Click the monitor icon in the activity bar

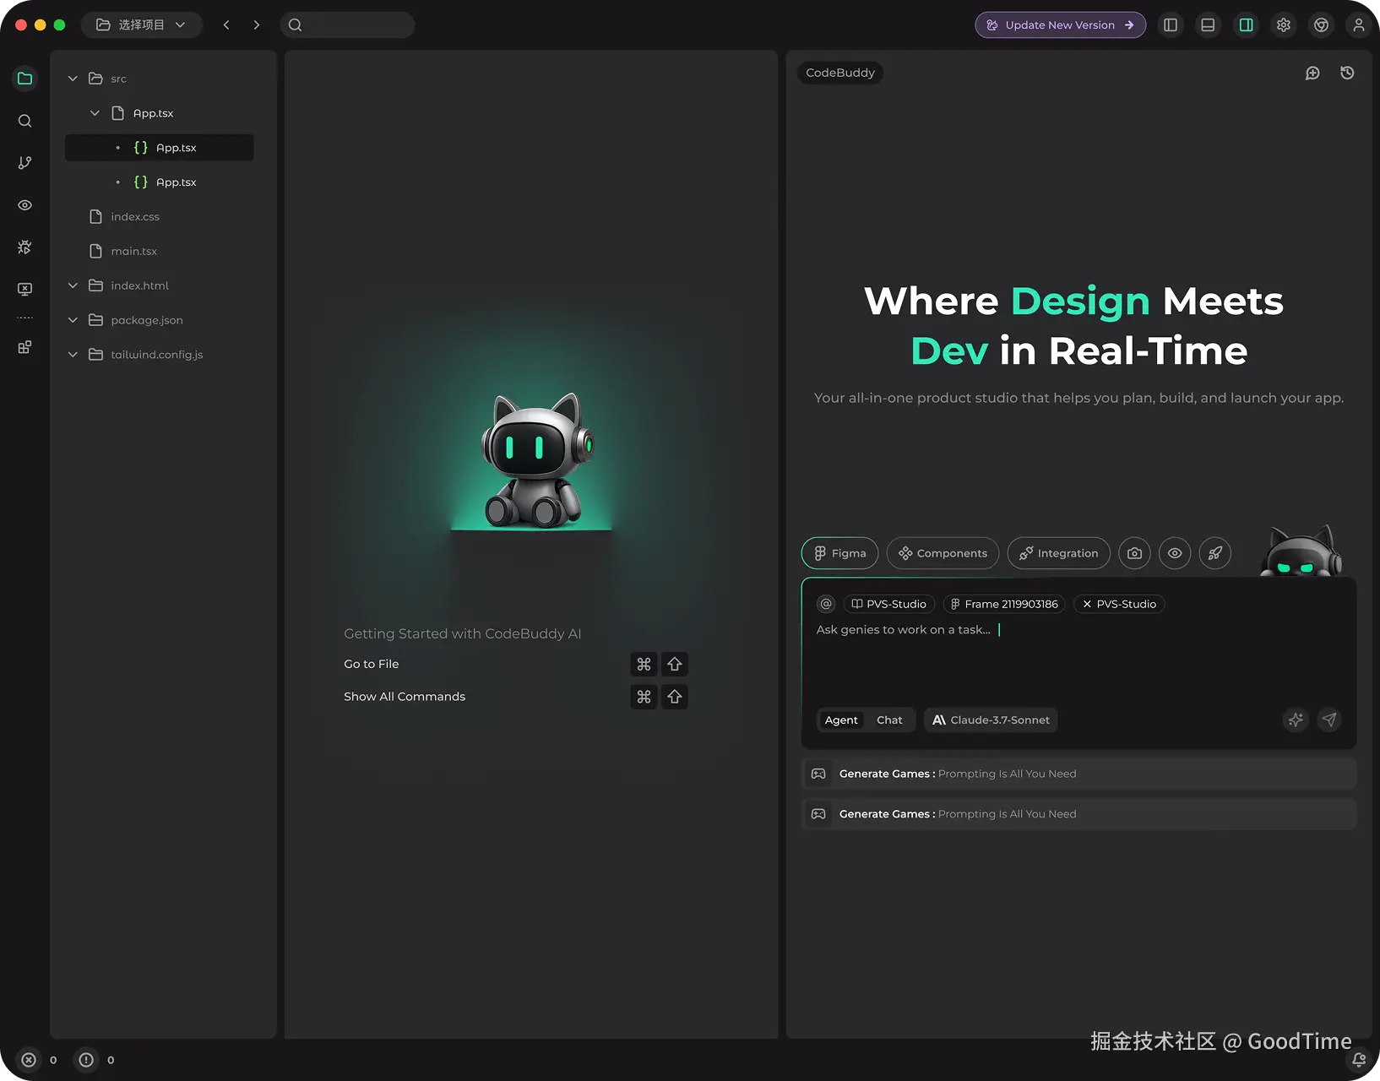[25, 289]
